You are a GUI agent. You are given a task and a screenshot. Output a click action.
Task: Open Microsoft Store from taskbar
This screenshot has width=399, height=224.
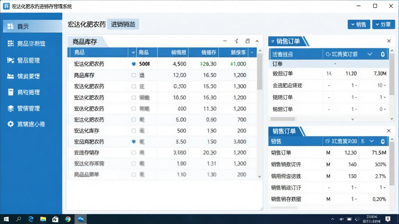(x=55, y=219)
